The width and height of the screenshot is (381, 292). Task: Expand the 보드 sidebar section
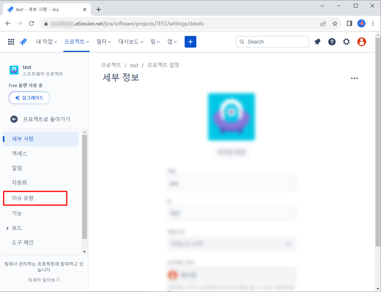pos(8,228)
